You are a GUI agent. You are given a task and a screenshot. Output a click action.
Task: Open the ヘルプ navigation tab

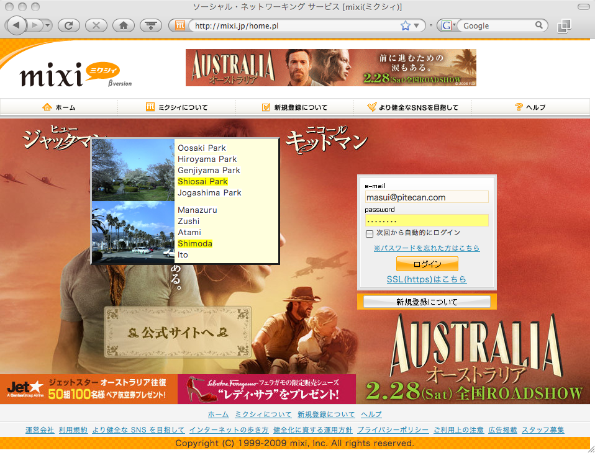tap(530, 107)
